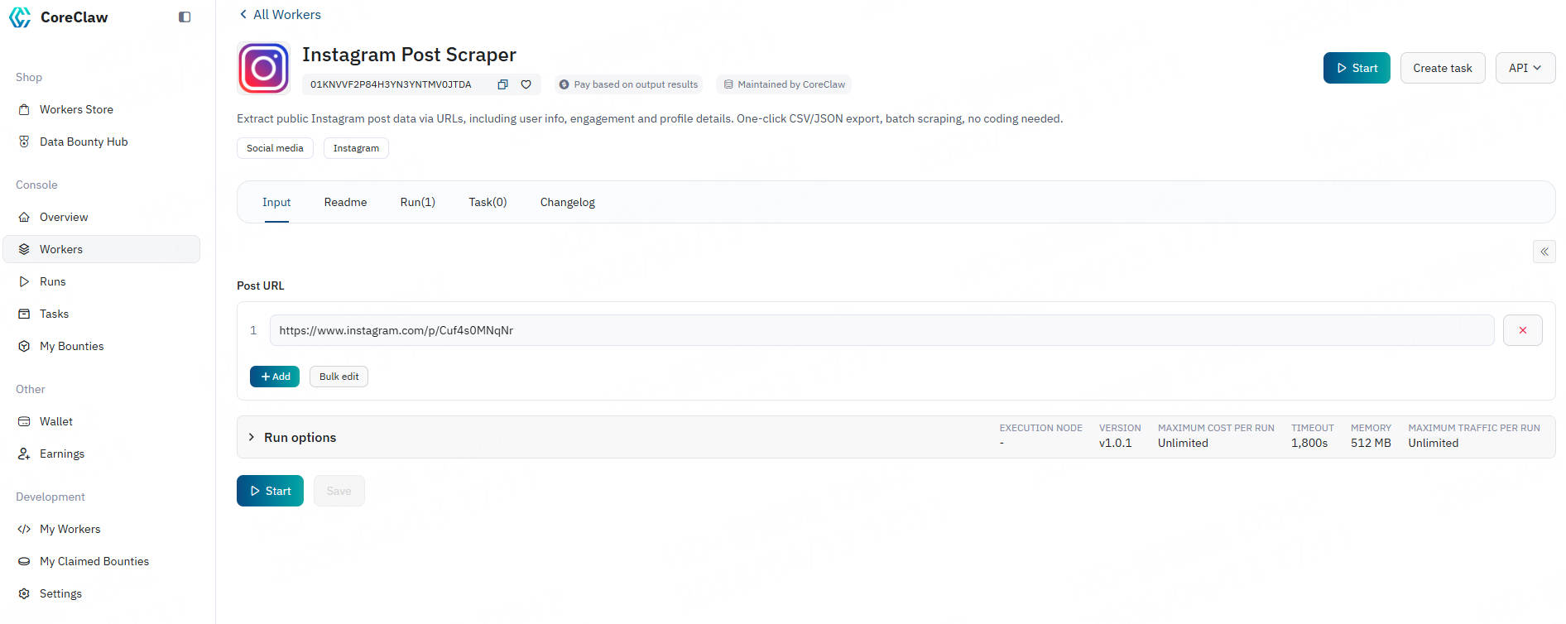
Task: Copy the worker ID to clipboard
Action: coord(502,84)
